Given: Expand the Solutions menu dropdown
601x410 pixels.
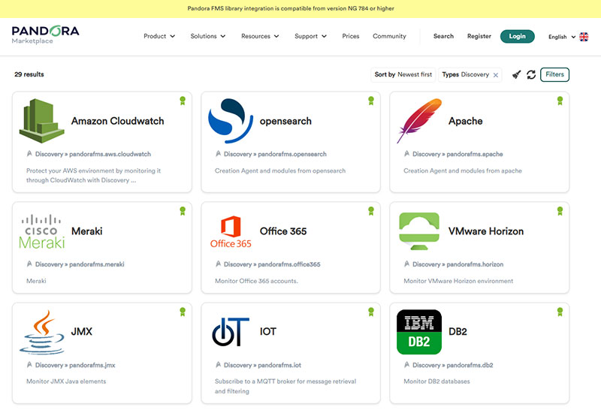Looking at the screenshot, I should tap(208, 36).
